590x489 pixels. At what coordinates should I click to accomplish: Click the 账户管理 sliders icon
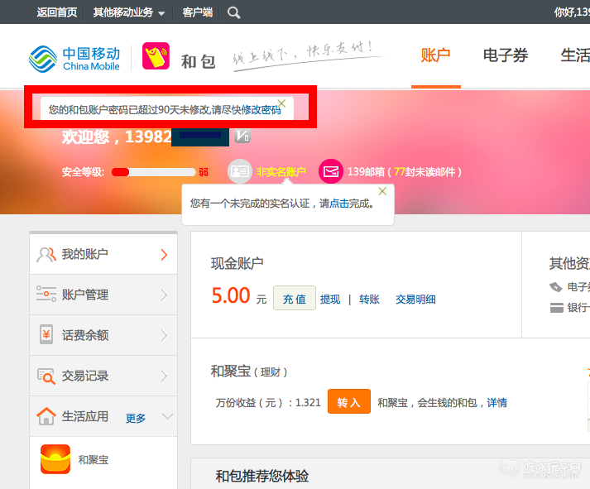pyautogui.click(x=46, y=294)
